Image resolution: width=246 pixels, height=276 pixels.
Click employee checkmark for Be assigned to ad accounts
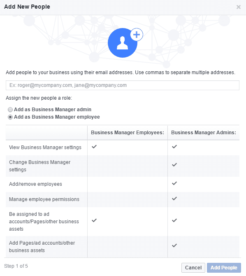click(x=94, y=220)
